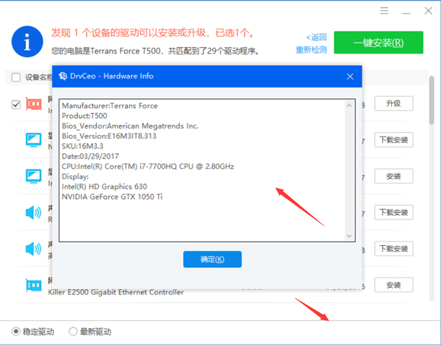Select the 最新驱动 radio option
The width and height of the screenshot is (441, 345).
(90, 332)
